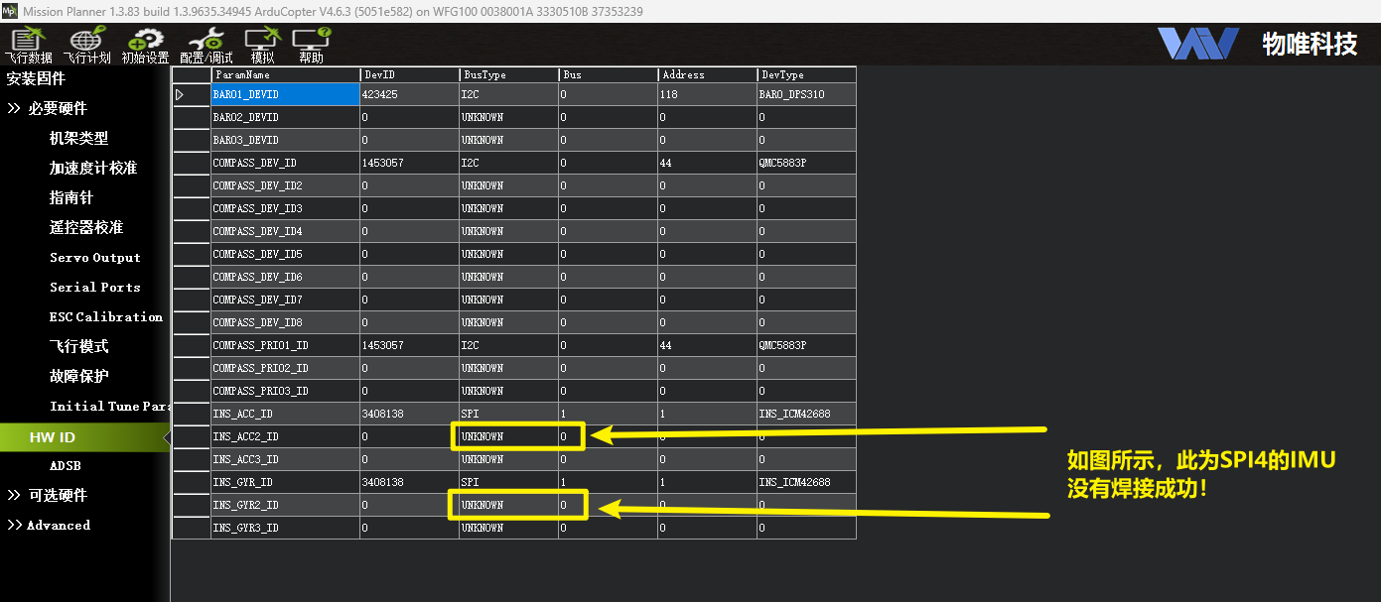
Task: Click the BARO1_DEVID DevID value 423425
Action: click(409, 94)
